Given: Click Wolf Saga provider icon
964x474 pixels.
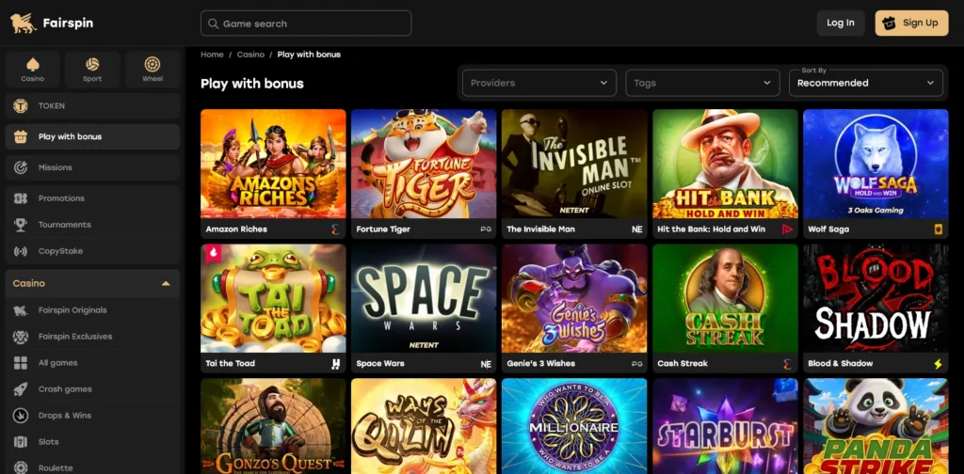Looking at the screenshot, I should 939,229.
